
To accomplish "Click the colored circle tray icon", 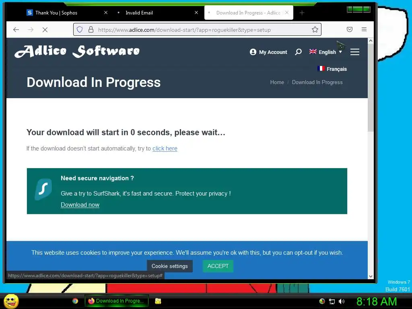I will tap(322, 301).
